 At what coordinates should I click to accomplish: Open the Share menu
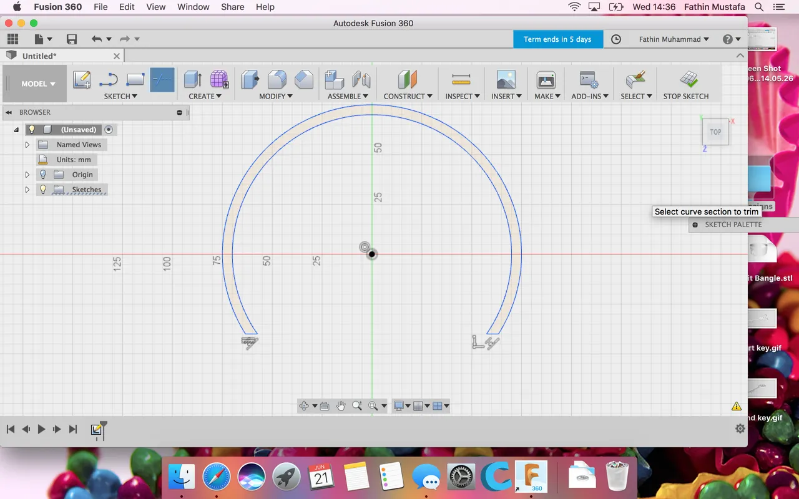click(x=232, y=7)
